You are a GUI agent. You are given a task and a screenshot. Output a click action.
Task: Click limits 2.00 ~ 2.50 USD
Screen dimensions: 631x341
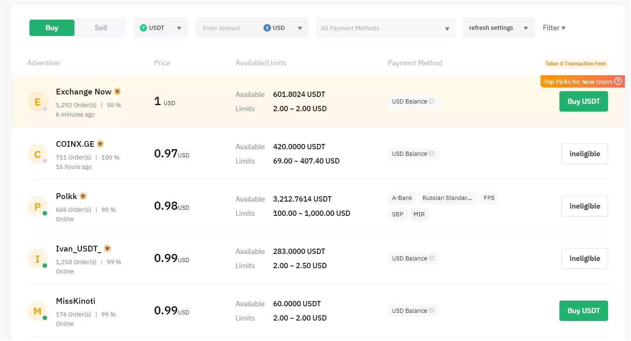tap(300, 266)
